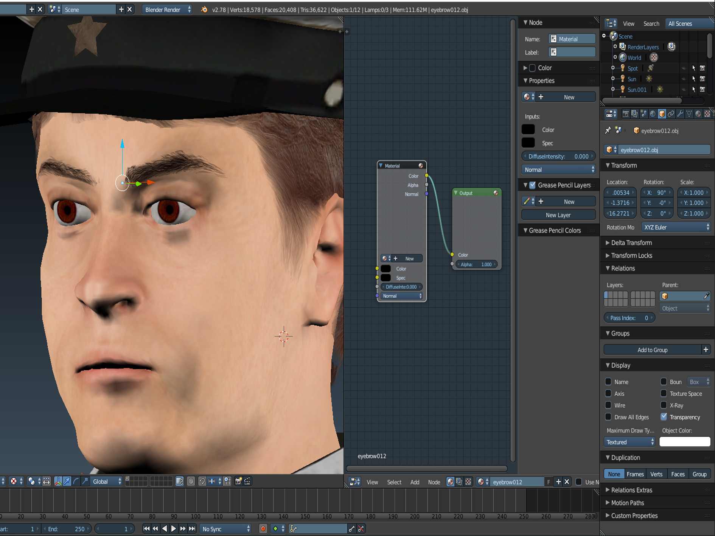Enable the Wire display checkbox

(x=608, y=405)
